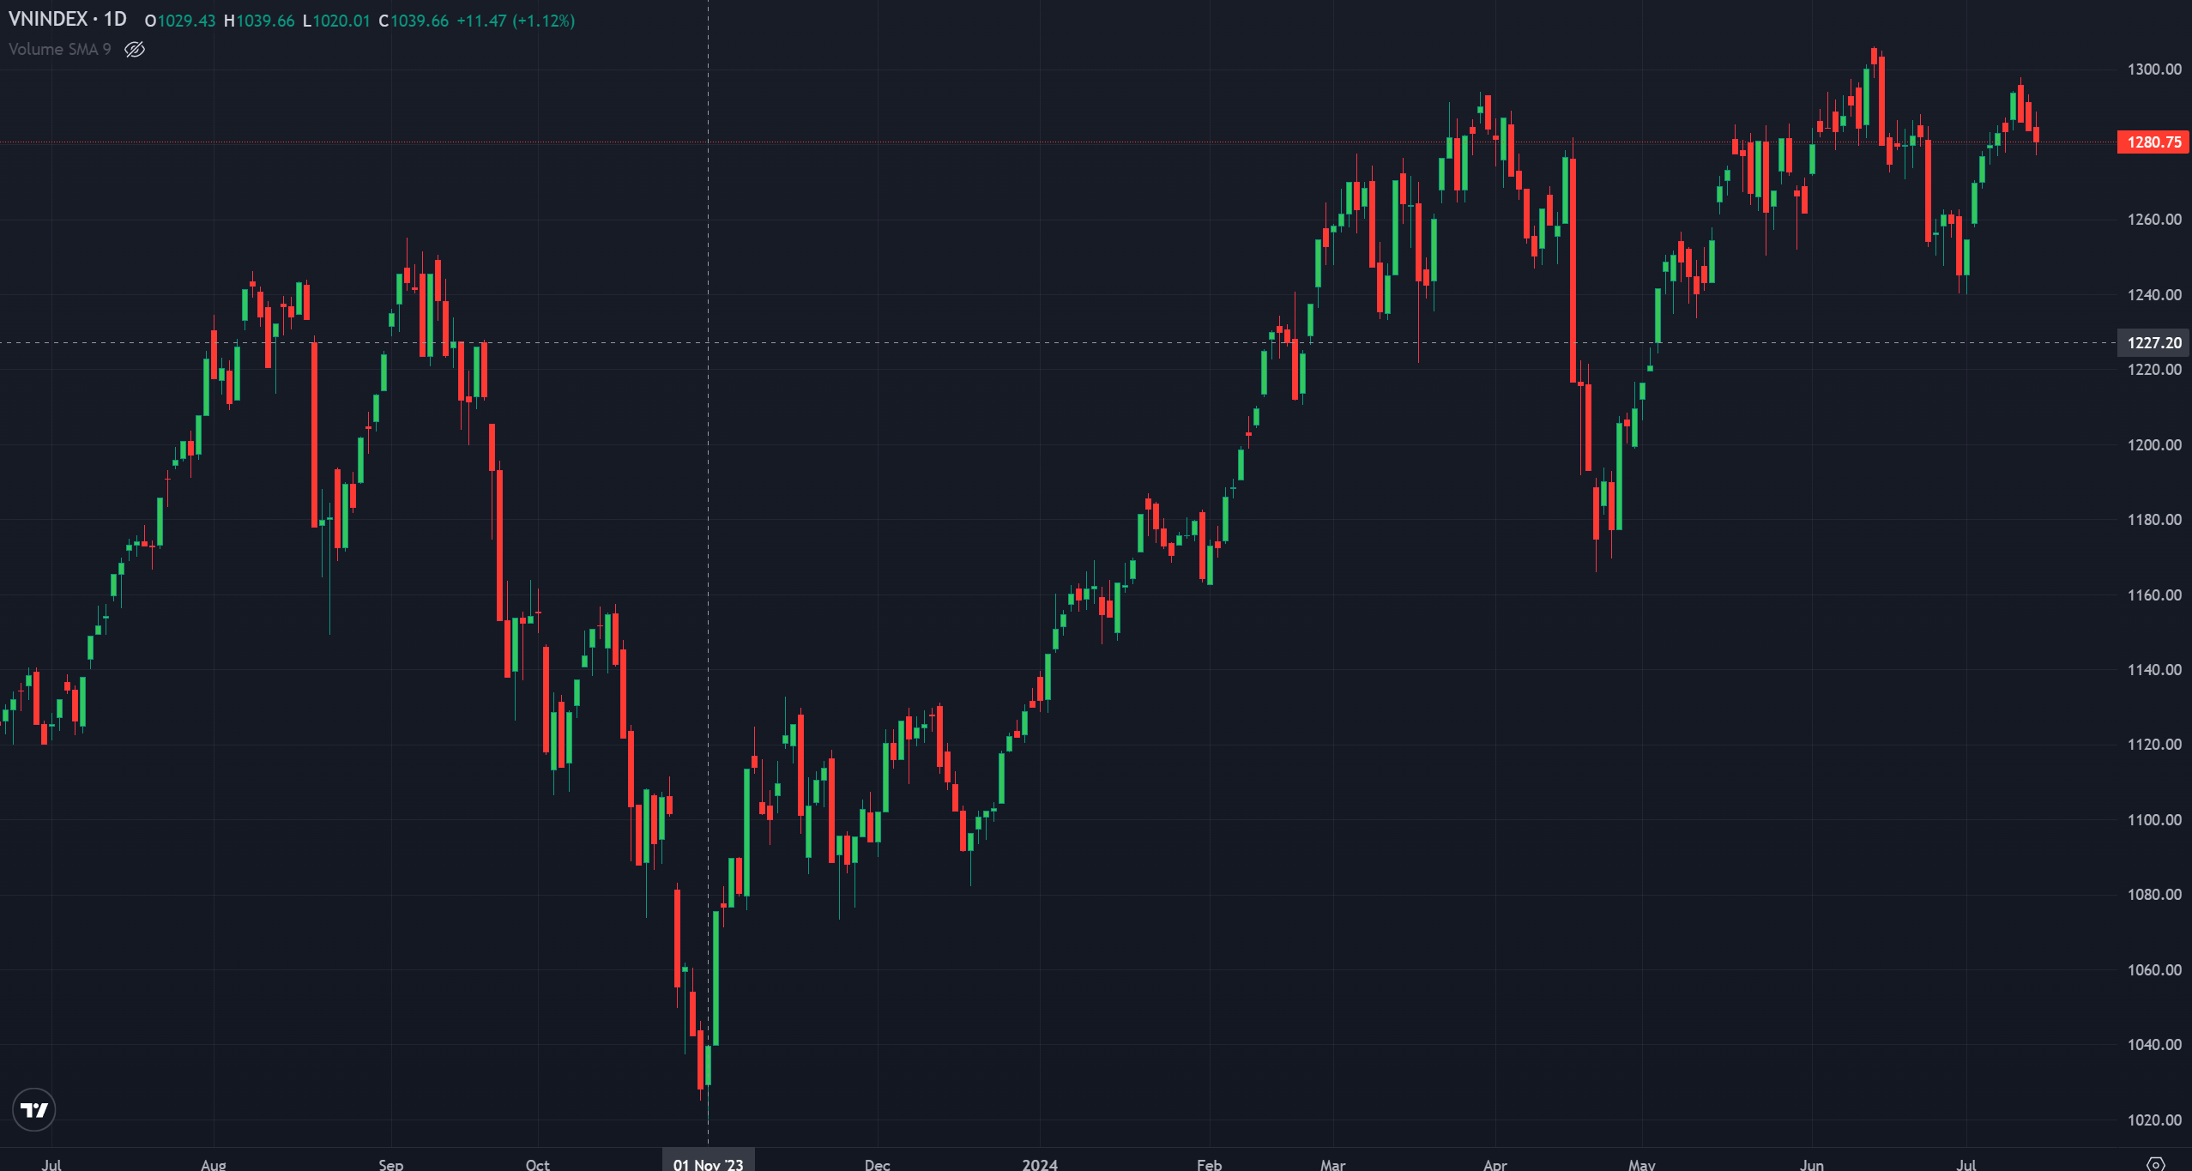This screenshot has width=2192, height=1171.
Task: Click the open value O1029.43
Action: click(180, 21)
